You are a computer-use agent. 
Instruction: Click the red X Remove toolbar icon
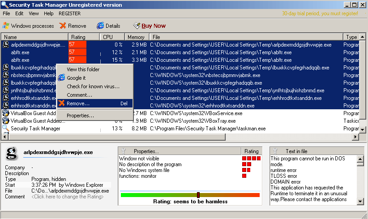click(x=63, y=26)
